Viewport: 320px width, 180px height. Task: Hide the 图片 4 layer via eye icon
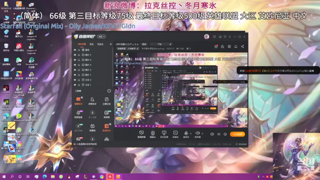pos(75,60)
